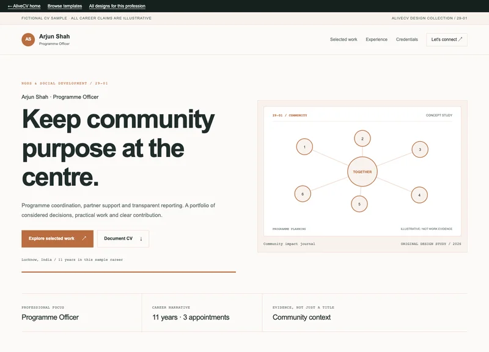Click 'PROFESSIONAL FOCUS' label
This screenshot has width=489, height=352.
click(x=43, y=307)
